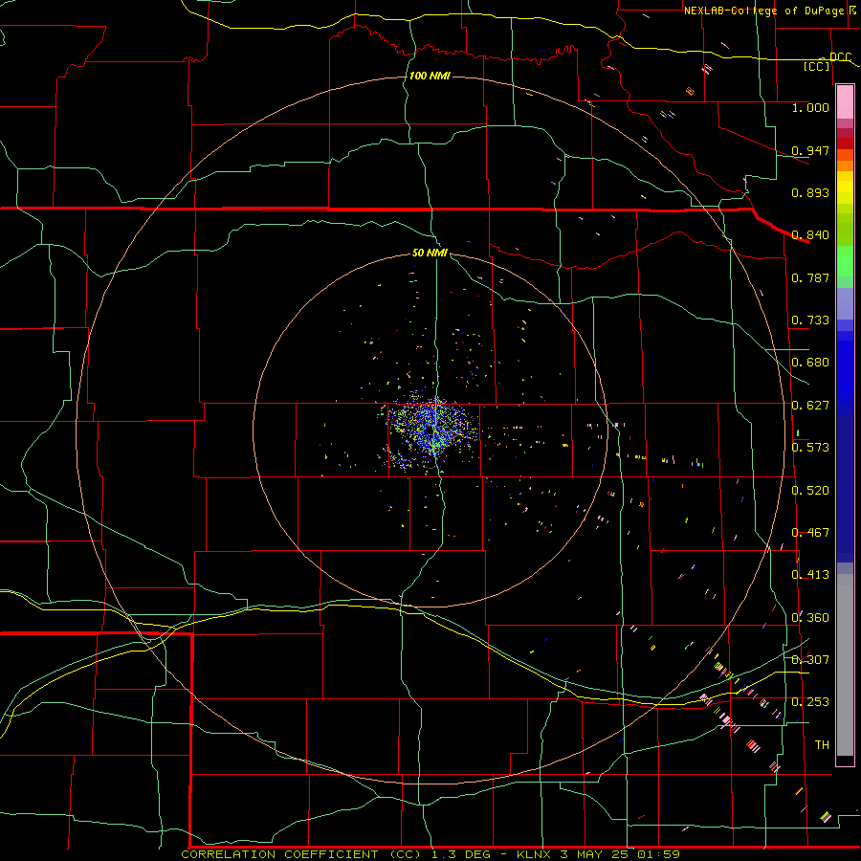The width and height of the screenshot is (861, 861).
Task: Click the 0.253 scale label
Action: coord(810,702)
